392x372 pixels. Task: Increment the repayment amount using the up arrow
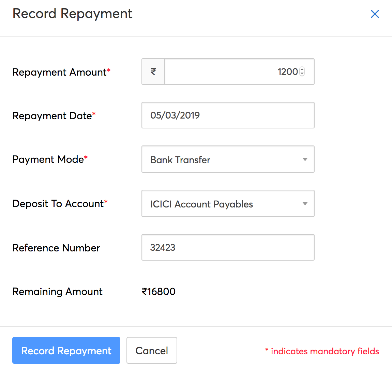(x=302, y=69)
